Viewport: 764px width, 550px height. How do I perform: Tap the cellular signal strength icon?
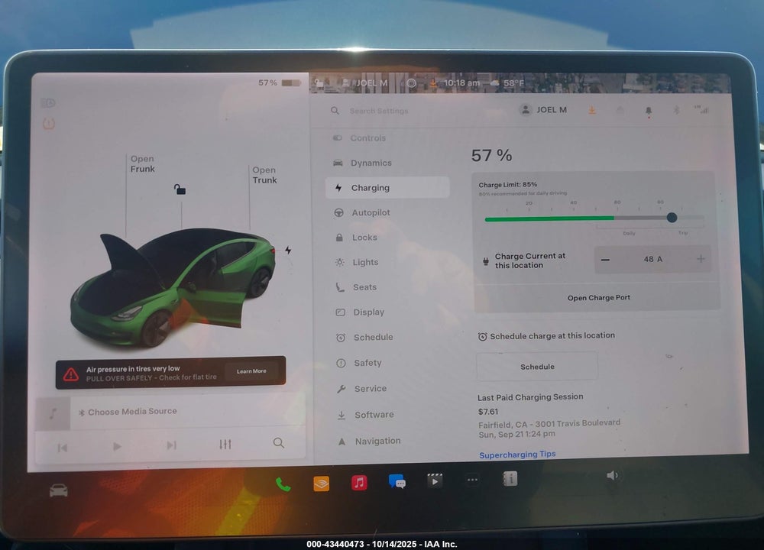pyautogui.click(x=701, y=110)
